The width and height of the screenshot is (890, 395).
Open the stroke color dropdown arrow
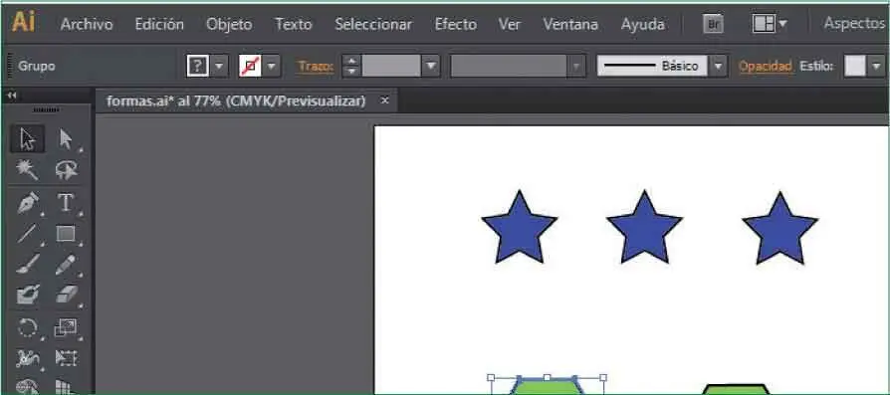point(272,66)
